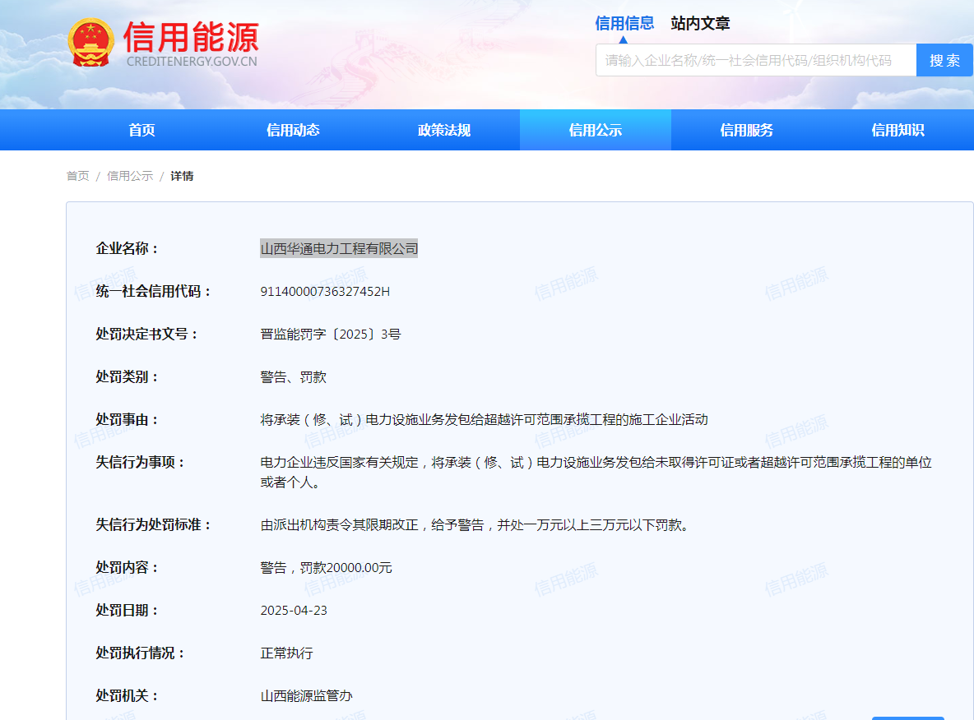Screen dimensions: 974x720
Task: Navigate to 信用知识 section
Action: click(897, 130)
